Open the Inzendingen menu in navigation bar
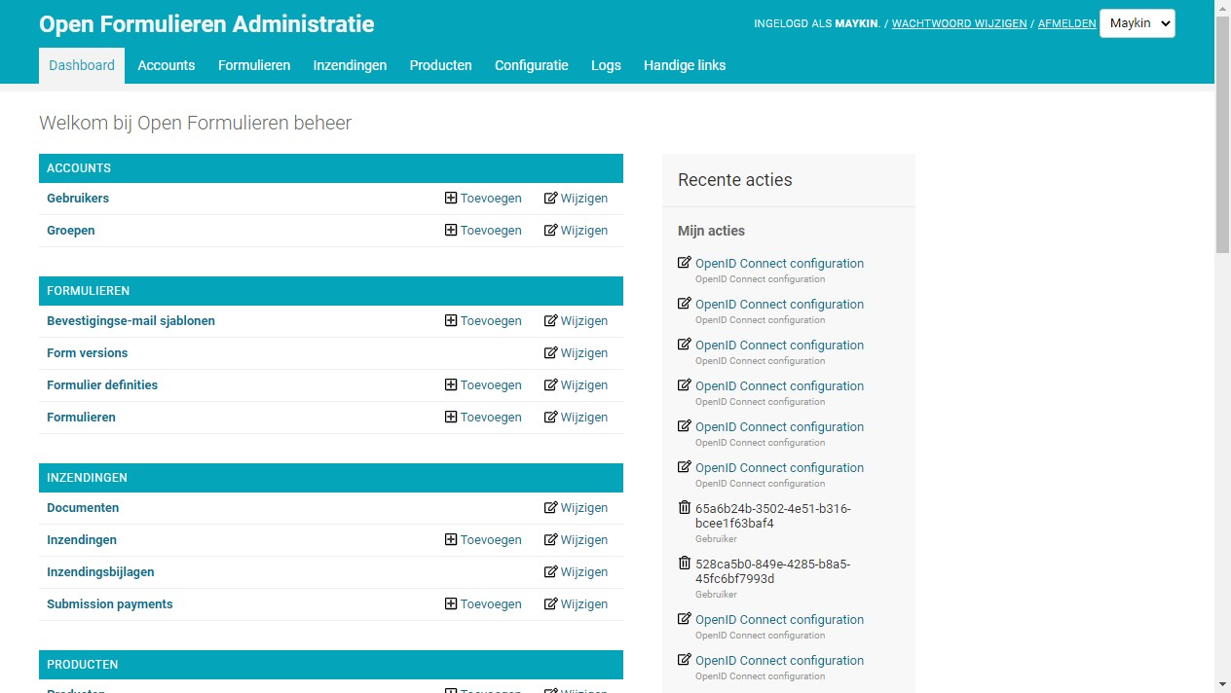Screen dimensions: 1231x693 pyautogui.click(x=350, y=65)
